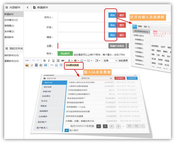Insert special character omega symbol
This screenshot has width=175, height=143.
point(56,65)
